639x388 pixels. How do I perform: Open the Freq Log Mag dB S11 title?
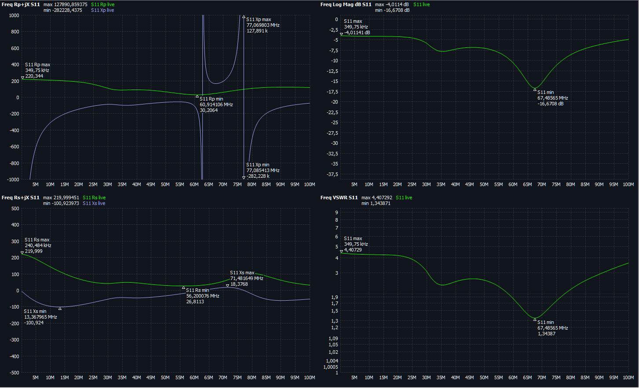coord(346,4)
